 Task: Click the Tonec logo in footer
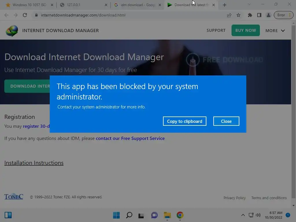click(14, 197)
